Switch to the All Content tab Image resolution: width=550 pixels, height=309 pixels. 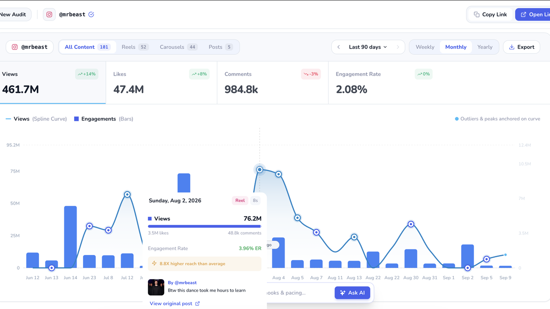pyautogui.click(x=87, y=47)
